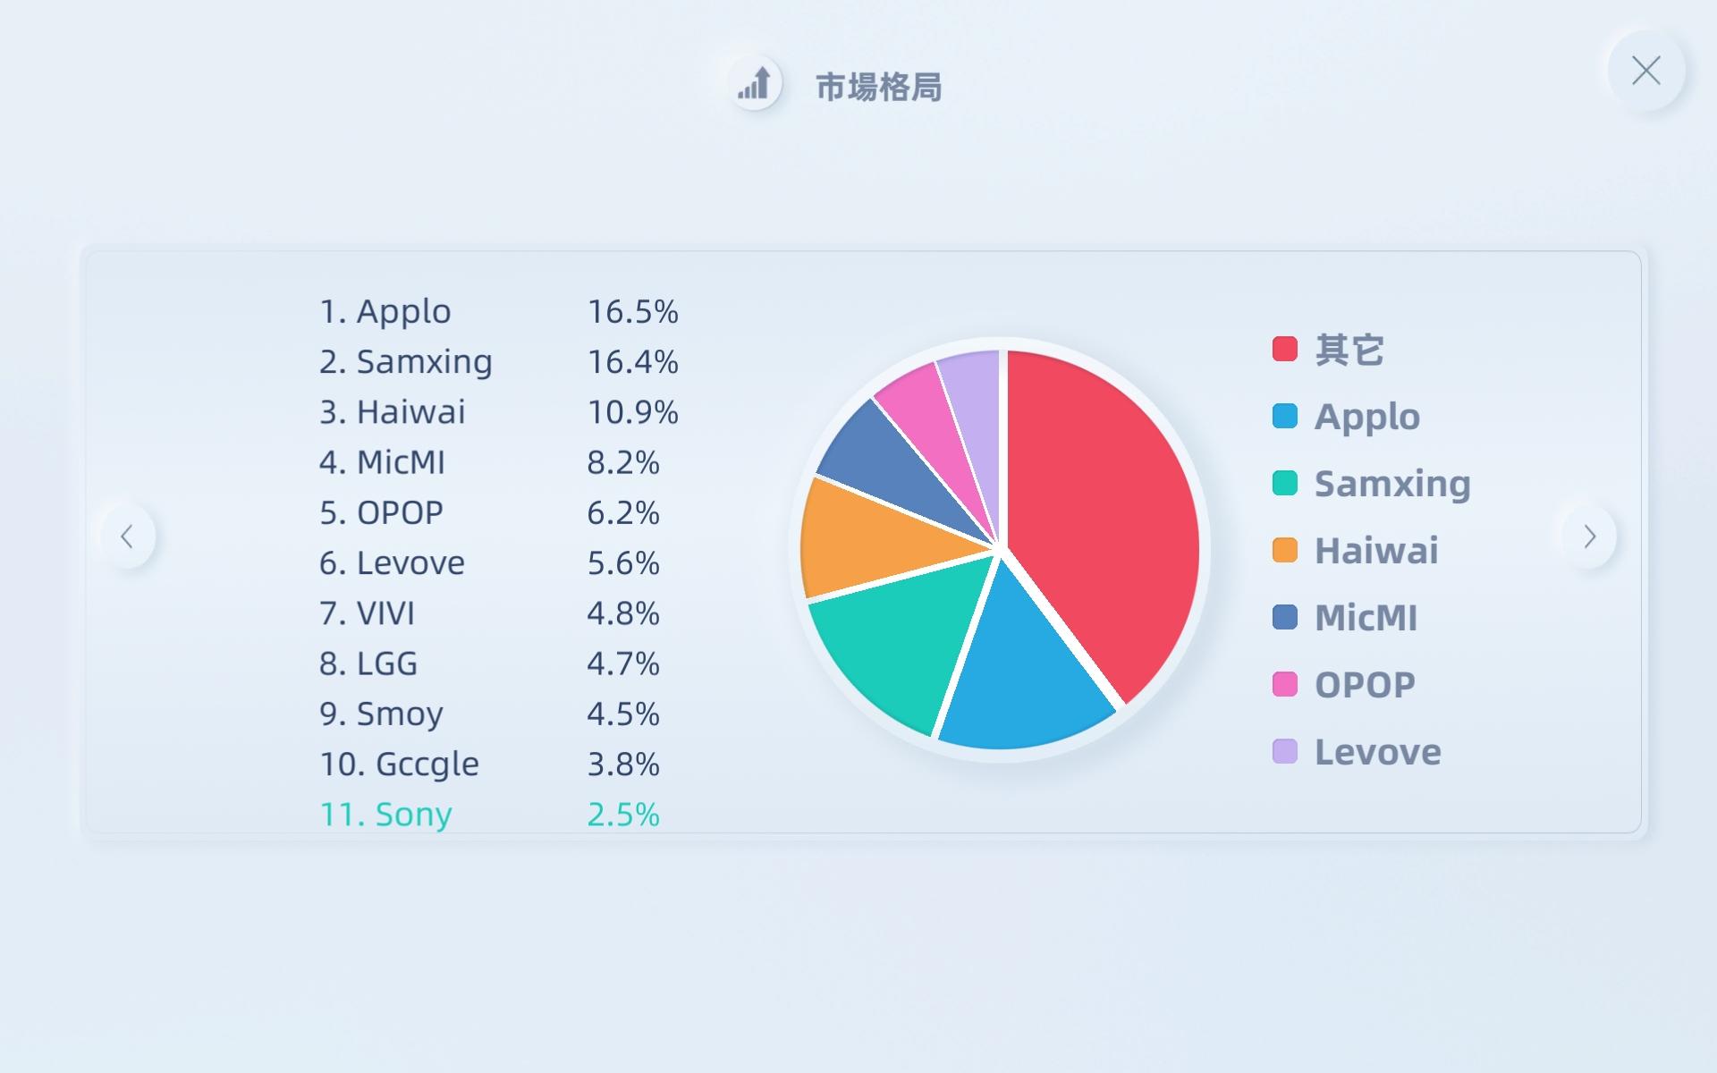This screenshot has width=1717, height=1073.
Task: Close the market share panel
Action: 1645,71
